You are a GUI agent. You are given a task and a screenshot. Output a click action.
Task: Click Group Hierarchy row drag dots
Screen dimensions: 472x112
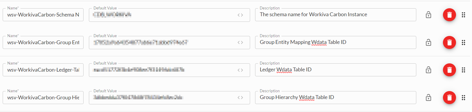pyautogui.click(x=463, y=98)
